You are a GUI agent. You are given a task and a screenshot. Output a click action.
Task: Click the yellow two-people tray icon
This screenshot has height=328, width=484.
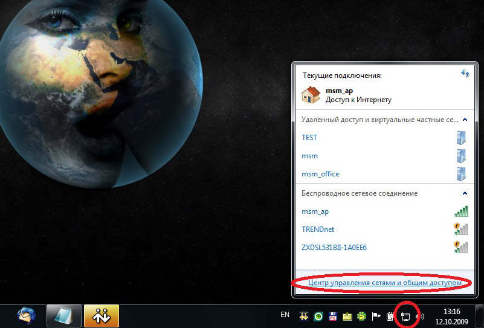(x=304, y=316)
